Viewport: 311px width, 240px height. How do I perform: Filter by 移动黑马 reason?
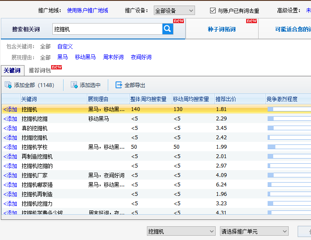85,57
